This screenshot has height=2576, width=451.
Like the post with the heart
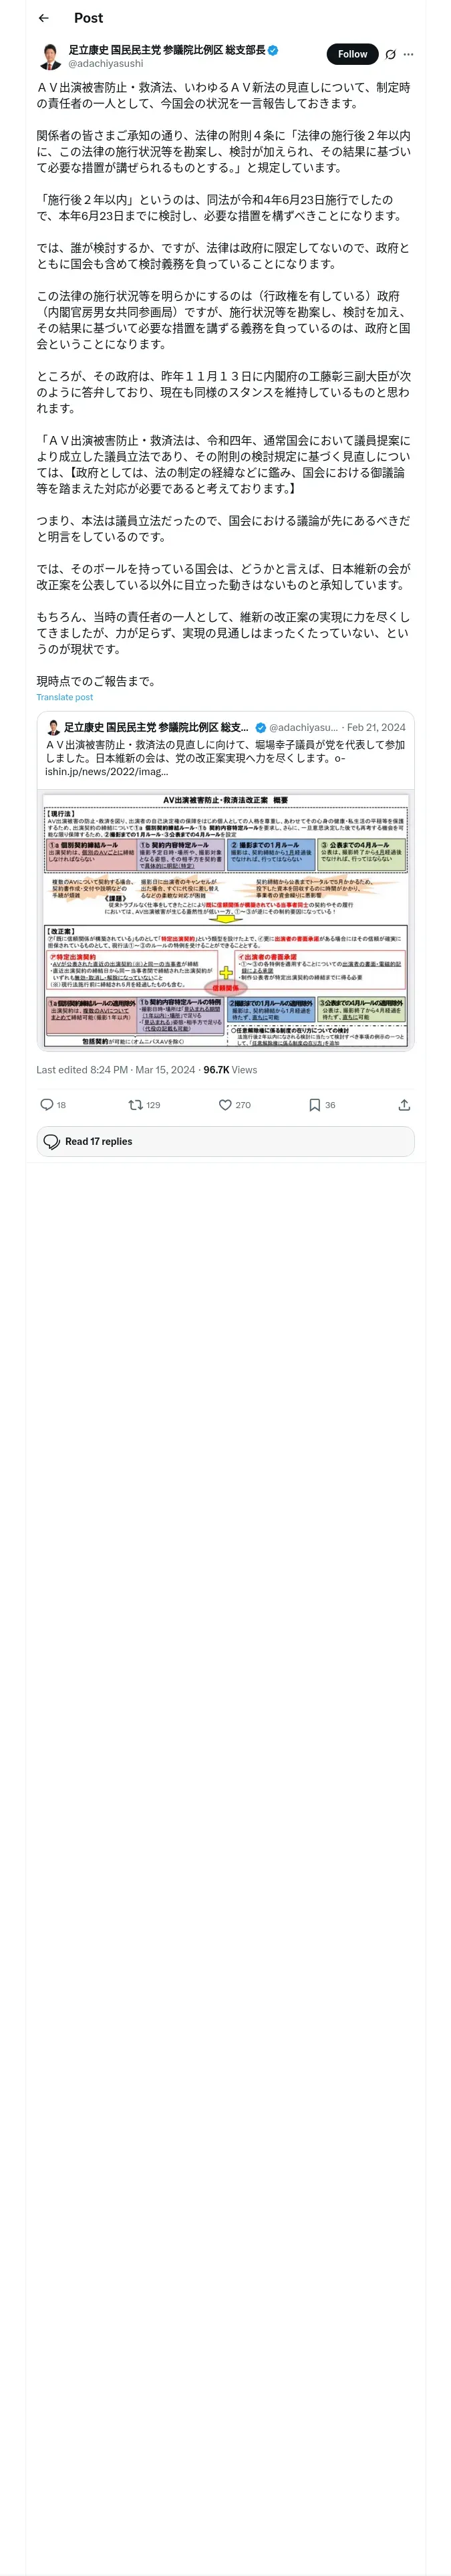[x=225, y=1104]
